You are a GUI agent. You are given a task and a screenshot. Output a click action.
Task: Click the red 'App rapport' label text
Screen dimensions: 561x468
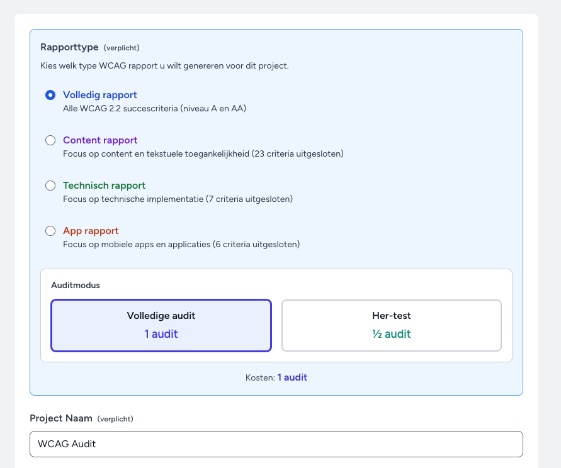(x=91, y=231)
